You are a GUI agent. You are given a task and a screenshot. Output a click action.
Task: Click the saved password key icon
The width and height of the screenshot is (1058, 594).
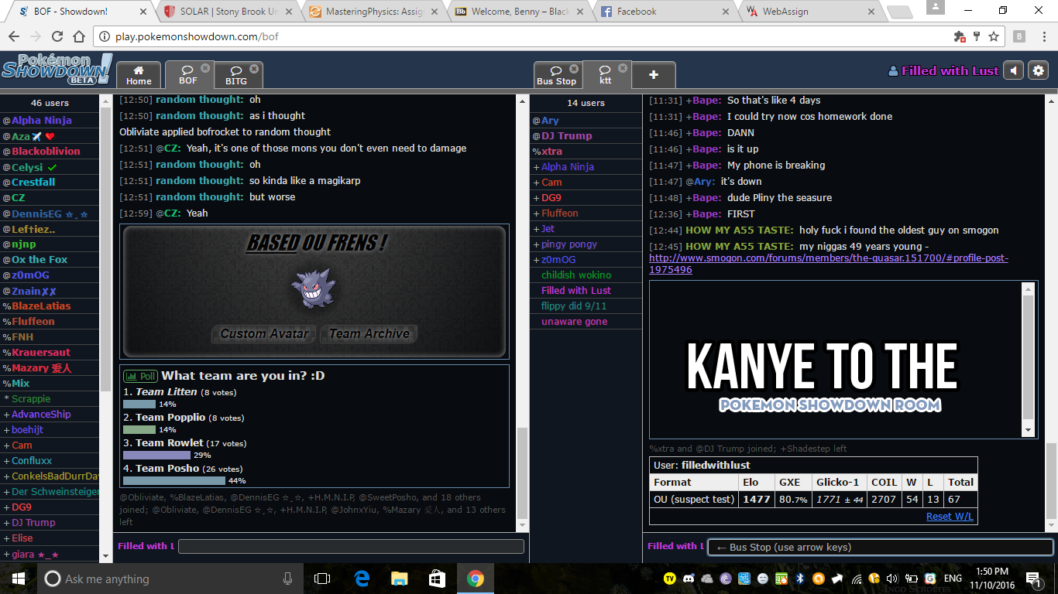[977, 36]
